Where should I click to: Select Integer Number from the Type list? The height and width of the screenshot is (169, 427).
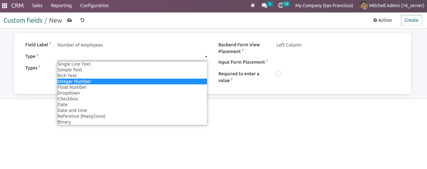point(74,81)
